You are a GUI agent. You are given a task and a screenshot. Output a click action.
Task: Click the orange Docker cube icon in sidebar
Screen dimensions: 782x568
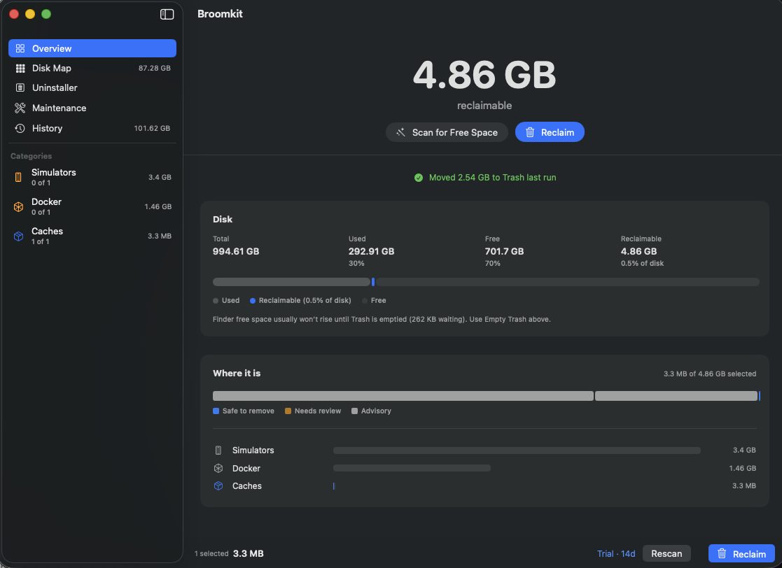[x=18, y=206]
